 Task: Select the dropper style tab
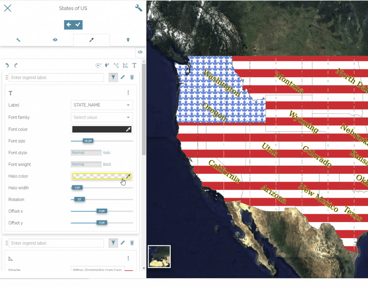[92, 40]
